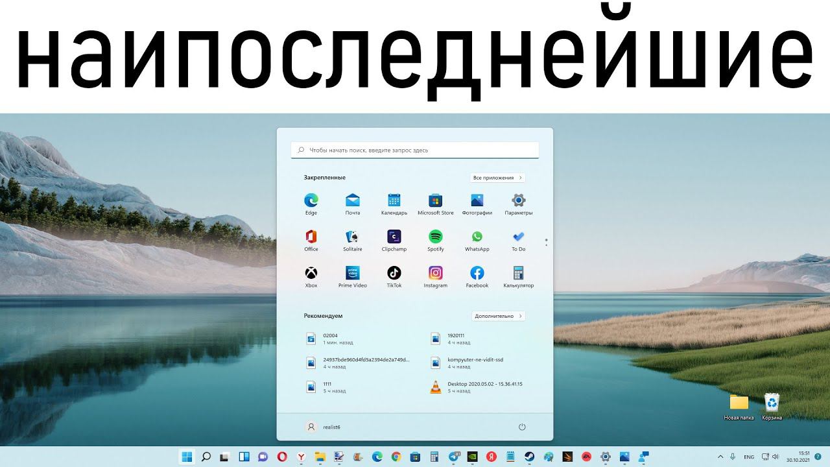Open network display tray icon
The width and height of the screenshot is (830, 467).
coord(765,457)
